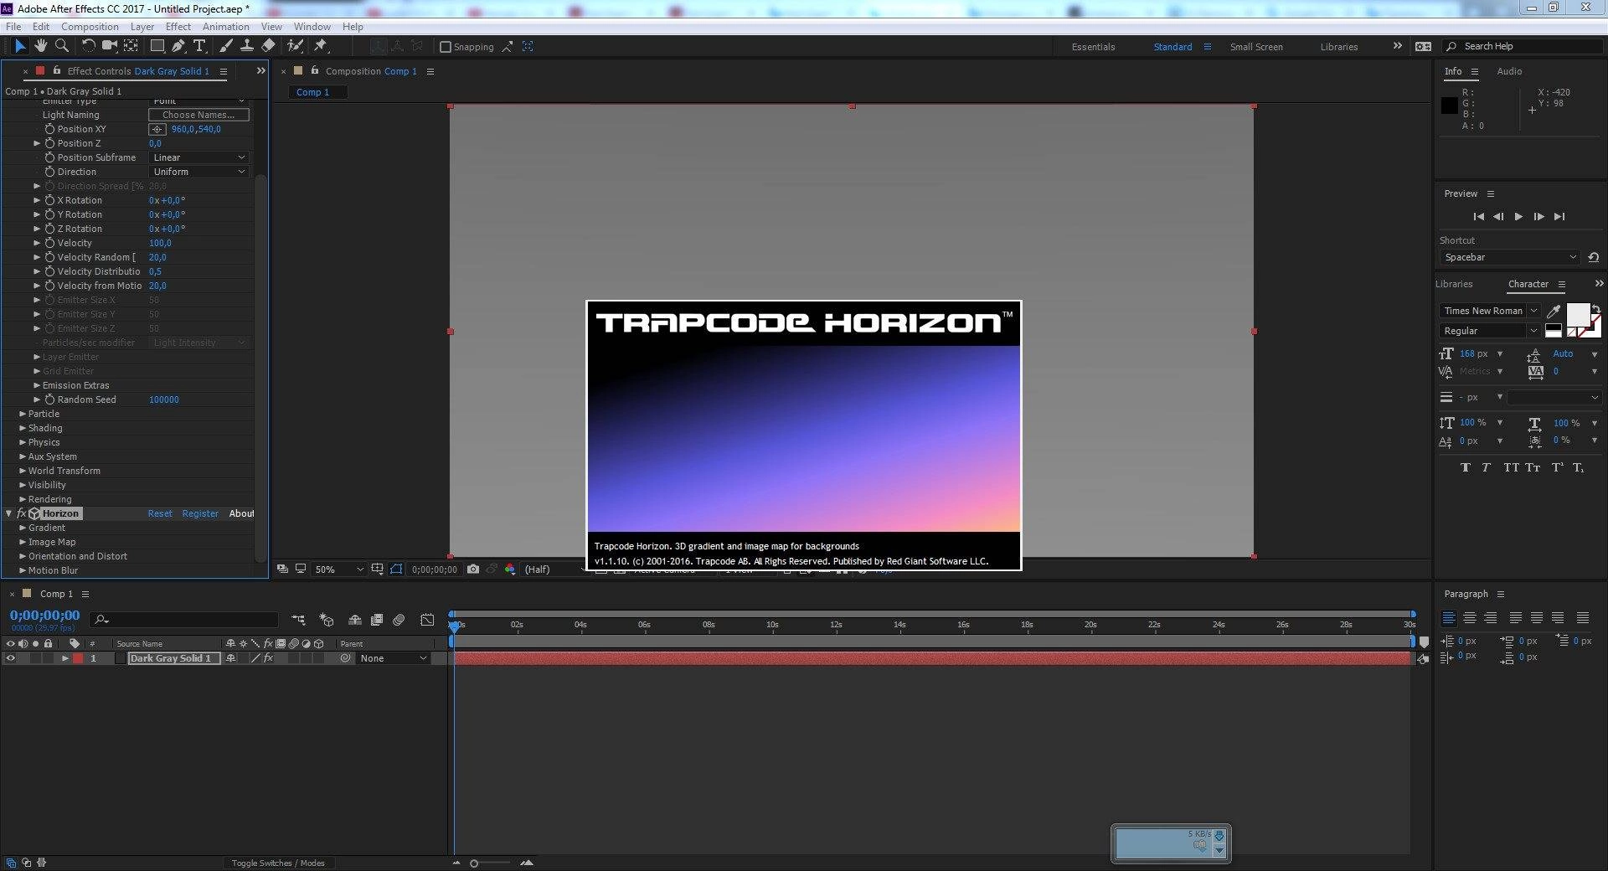This screenshot has height=871, width=1608.
Task: Click the eyedropper in Character panel
Action: point(1554,311)
